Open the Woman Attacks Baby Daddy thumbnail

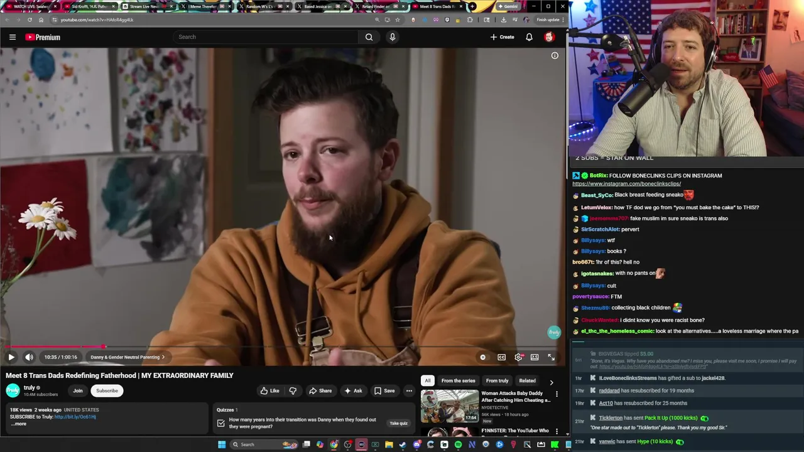pos(449,406)
